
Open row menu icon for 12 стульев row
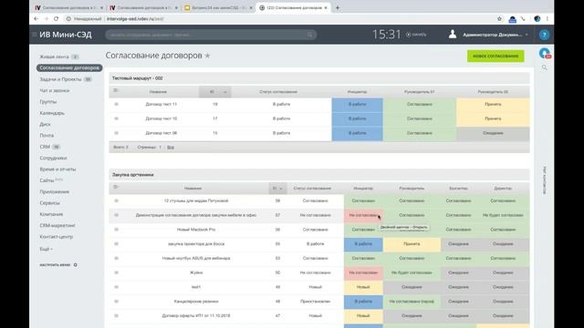click(x=116, y=200)
